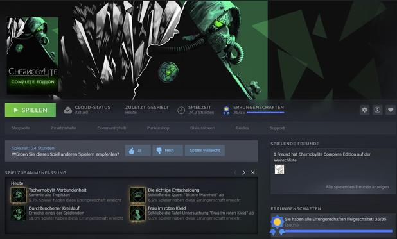Go to next Spielzusammenfassung page arrow
Screen dimensions: 397x239
243,172
